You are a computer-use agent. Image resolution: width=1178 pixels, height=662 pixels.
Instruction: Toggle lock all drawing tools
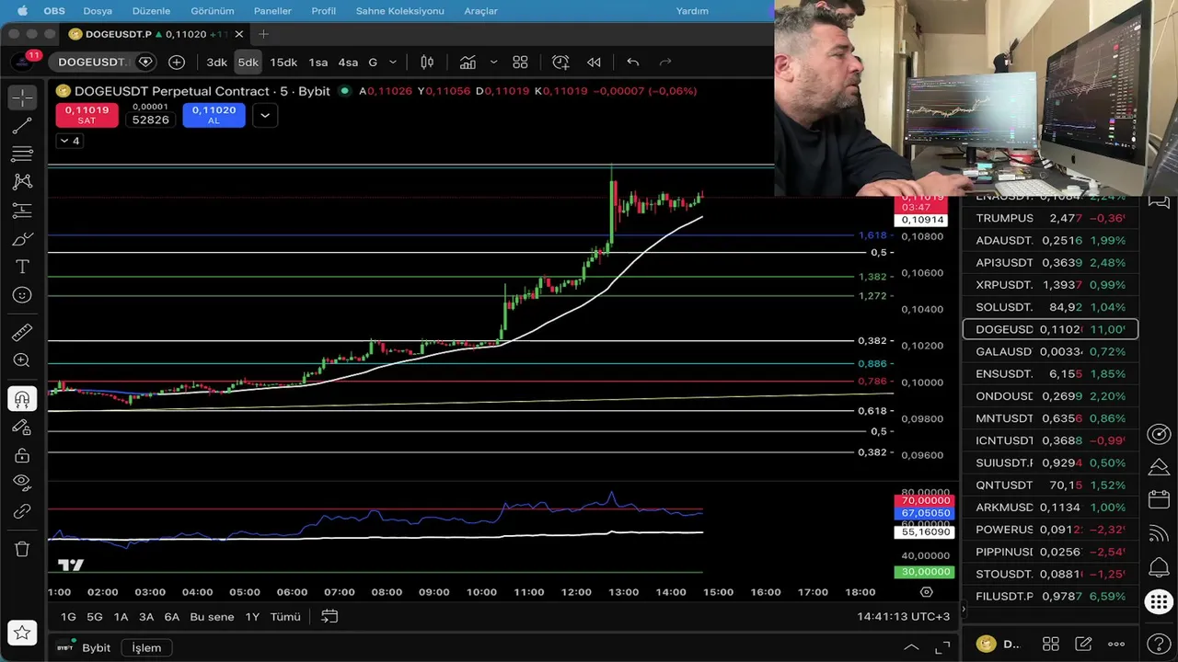(x=22, y=455)
